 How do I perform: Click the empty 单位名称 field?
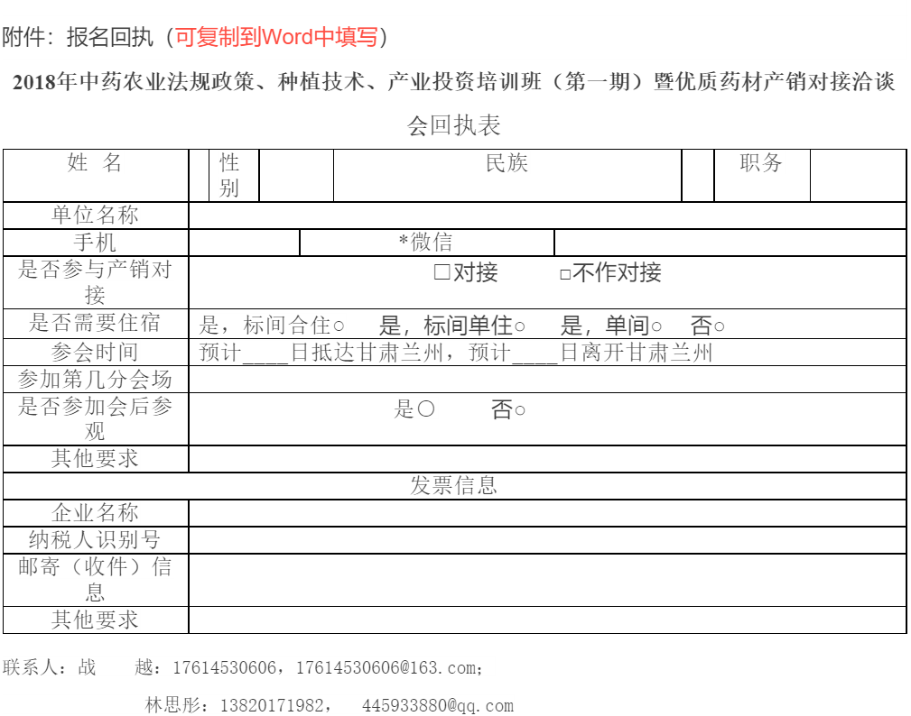[x=546, y=216]
